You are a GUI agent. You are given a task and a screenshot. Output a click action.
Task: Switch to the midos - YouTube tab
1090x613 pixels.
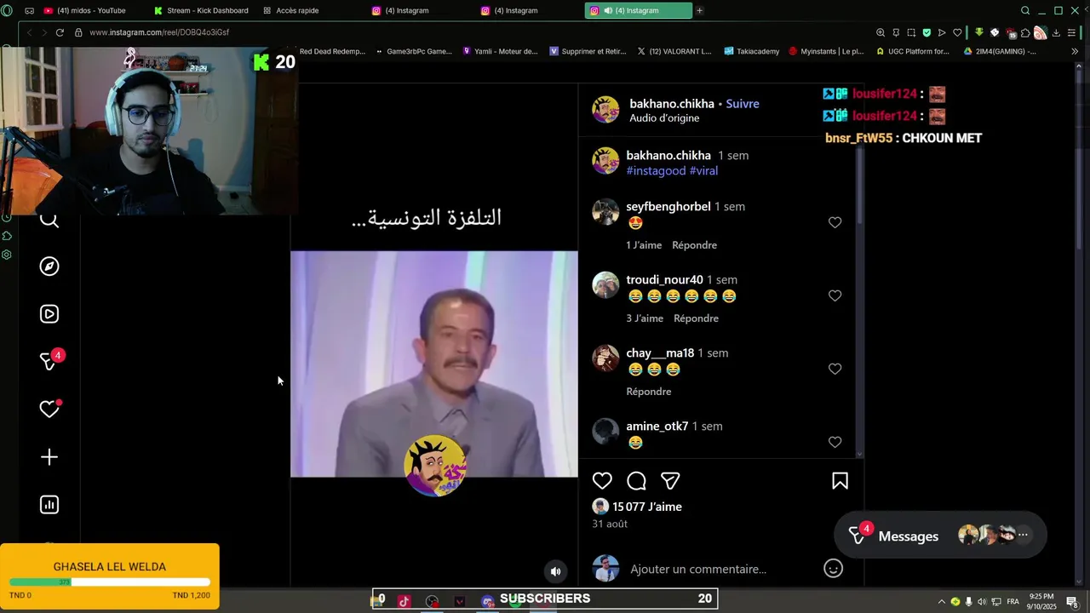[x=91, y=10]
